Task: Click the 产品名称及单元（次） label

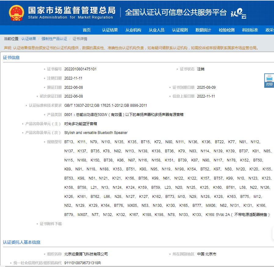Action: [43, 133]
